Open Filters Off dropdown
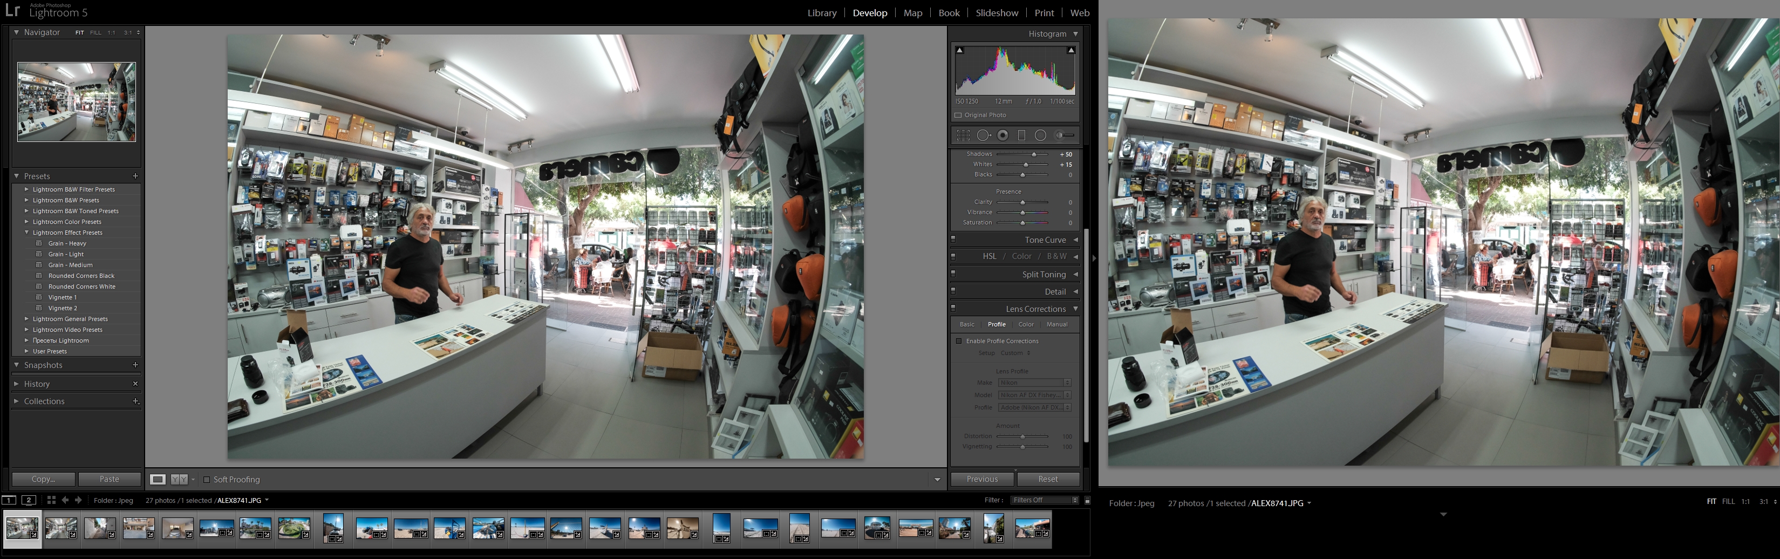 1045,500
